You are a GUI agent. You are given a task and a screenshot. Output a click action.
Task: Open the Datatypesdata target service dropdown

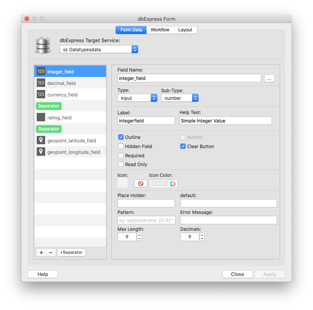(x=99, y=49)
